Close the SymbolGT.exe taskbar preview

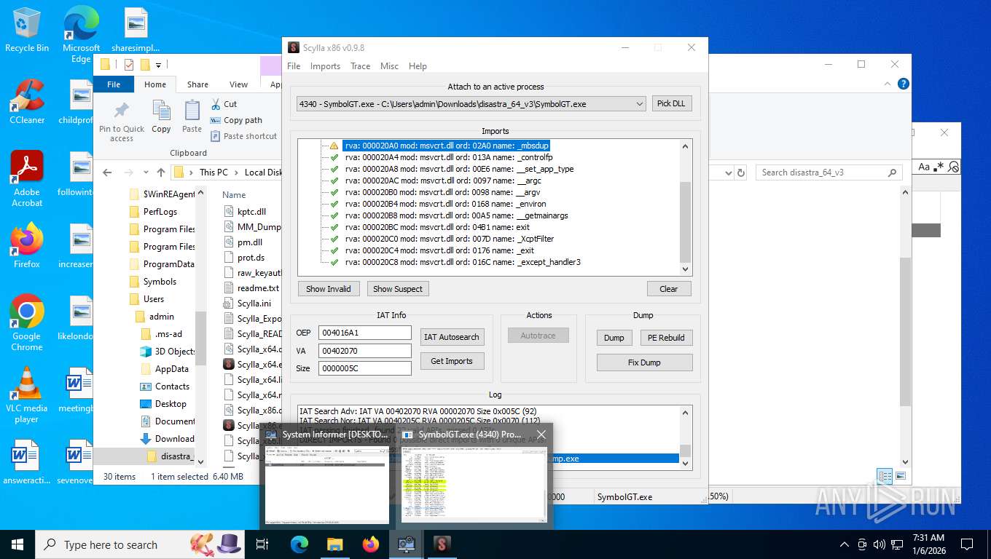(541, 435)
